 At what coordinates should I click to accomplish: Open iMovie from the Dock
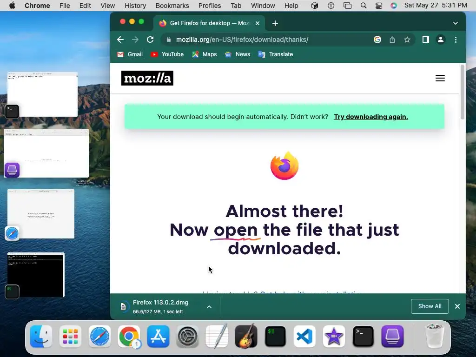pyautogui.click(x=334, y=337)
